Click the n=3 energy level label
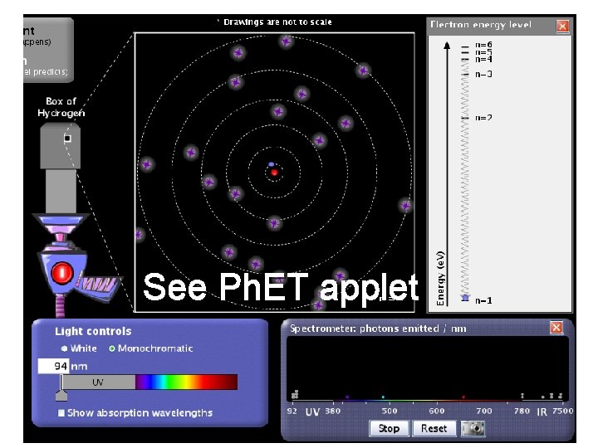The image size is (598, 448). [x=483, y=74]
